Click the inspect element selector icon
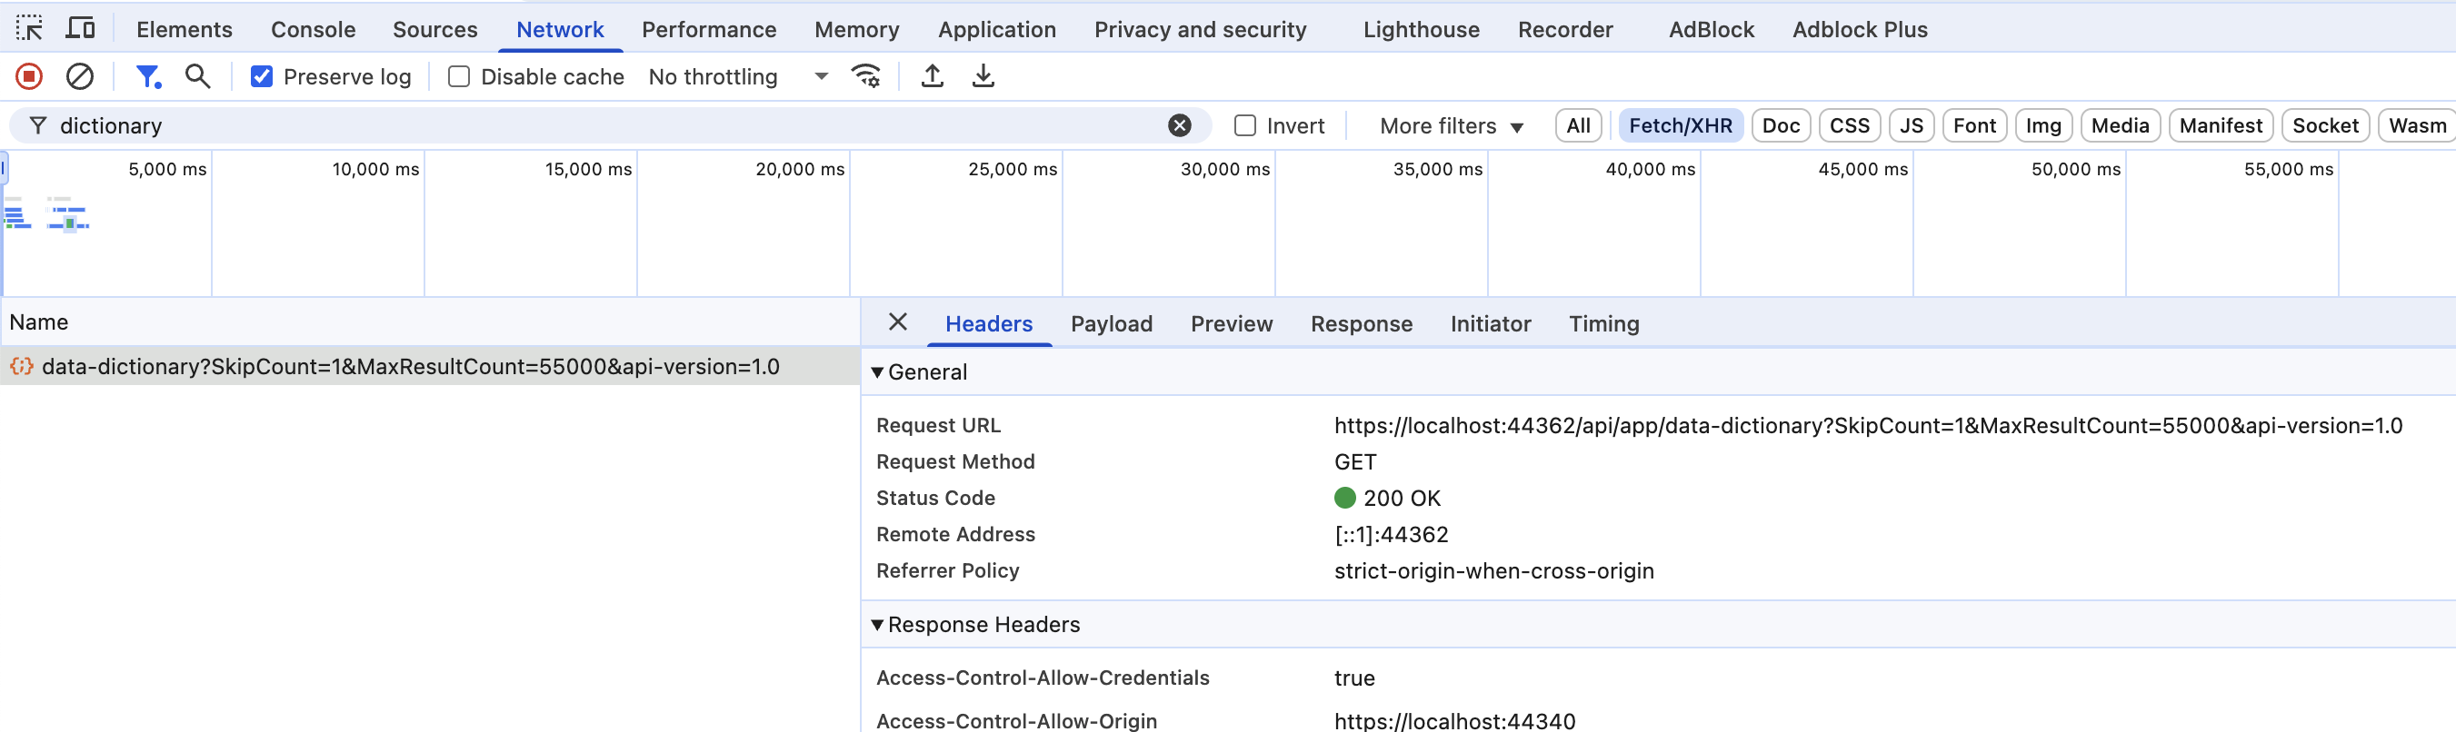2456x732 pixels. click(x=30, y=28)
